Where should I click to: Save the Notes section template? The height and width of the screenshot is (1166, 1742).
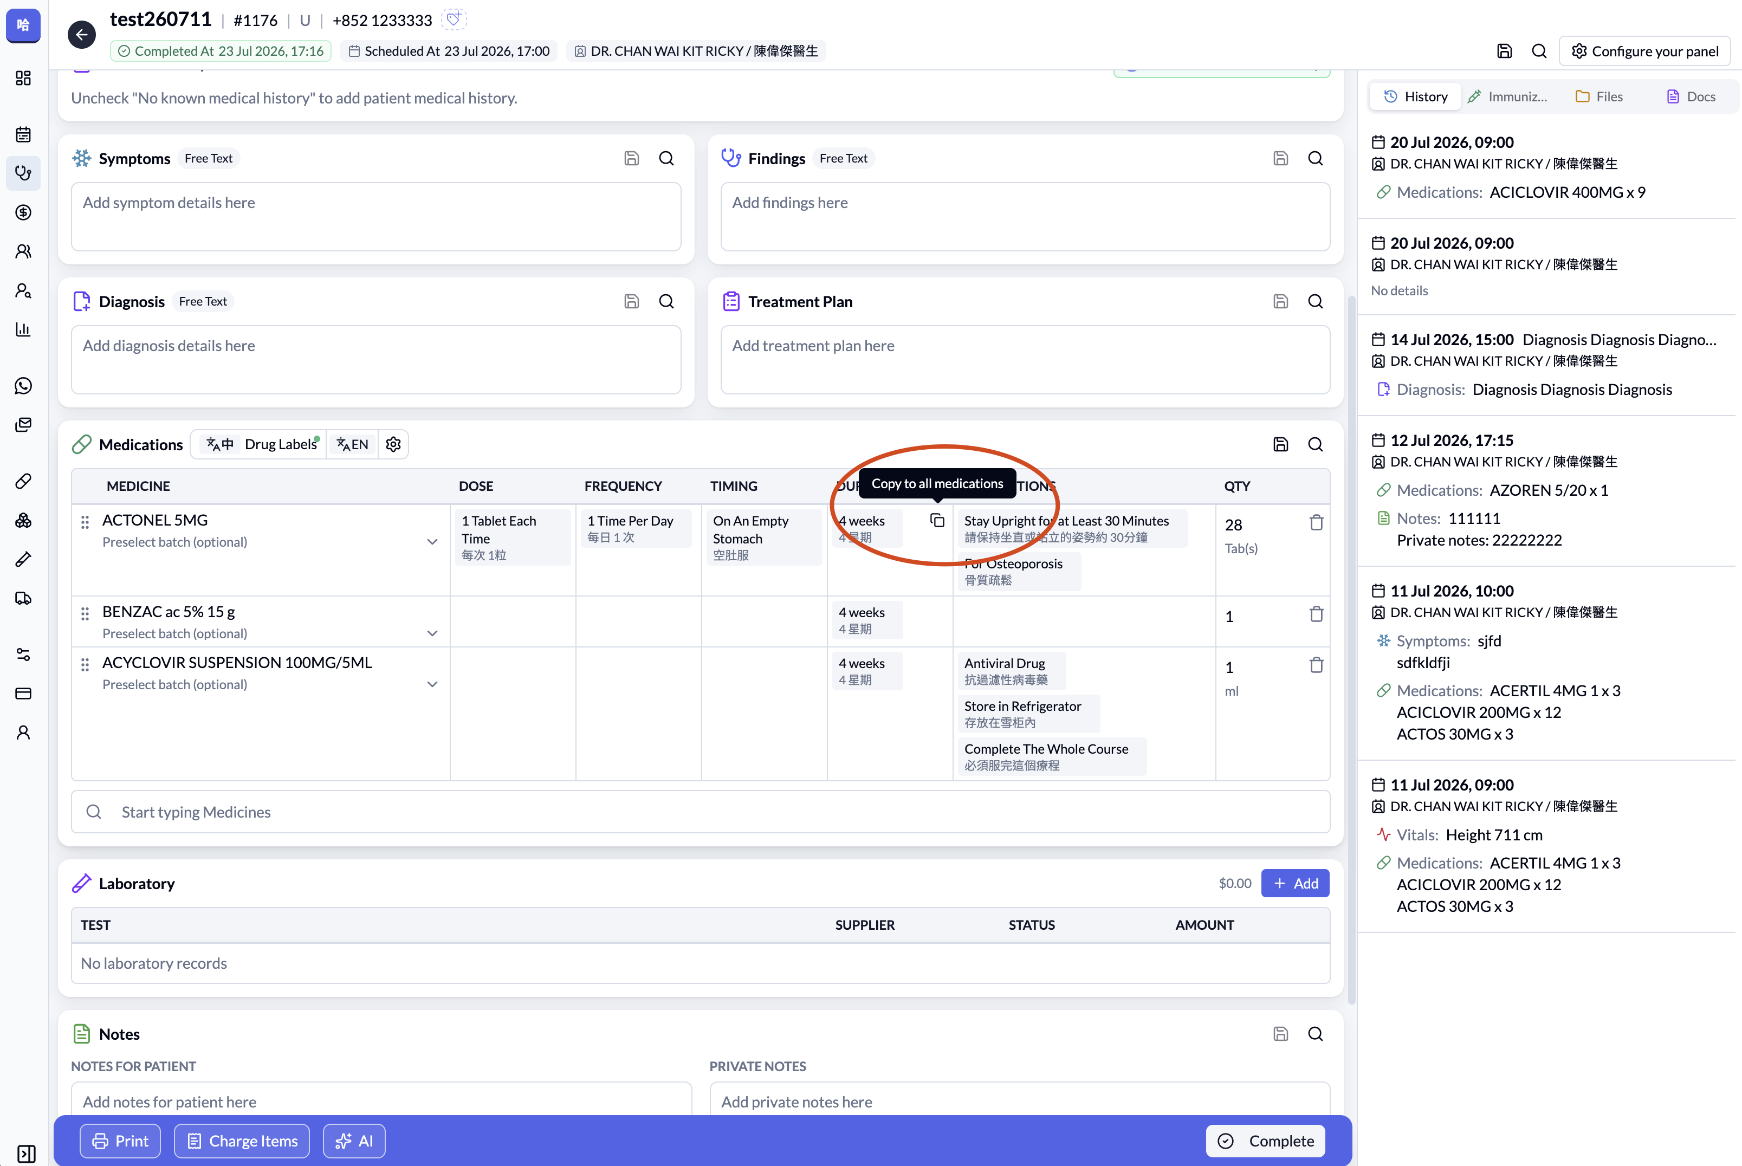(1280, 1034)
